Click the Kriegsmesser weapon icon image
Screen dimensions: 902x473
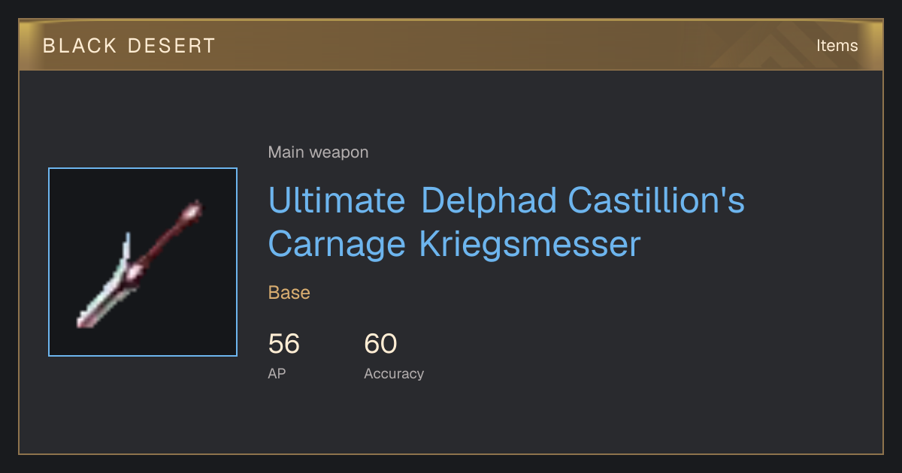[143, 262]
